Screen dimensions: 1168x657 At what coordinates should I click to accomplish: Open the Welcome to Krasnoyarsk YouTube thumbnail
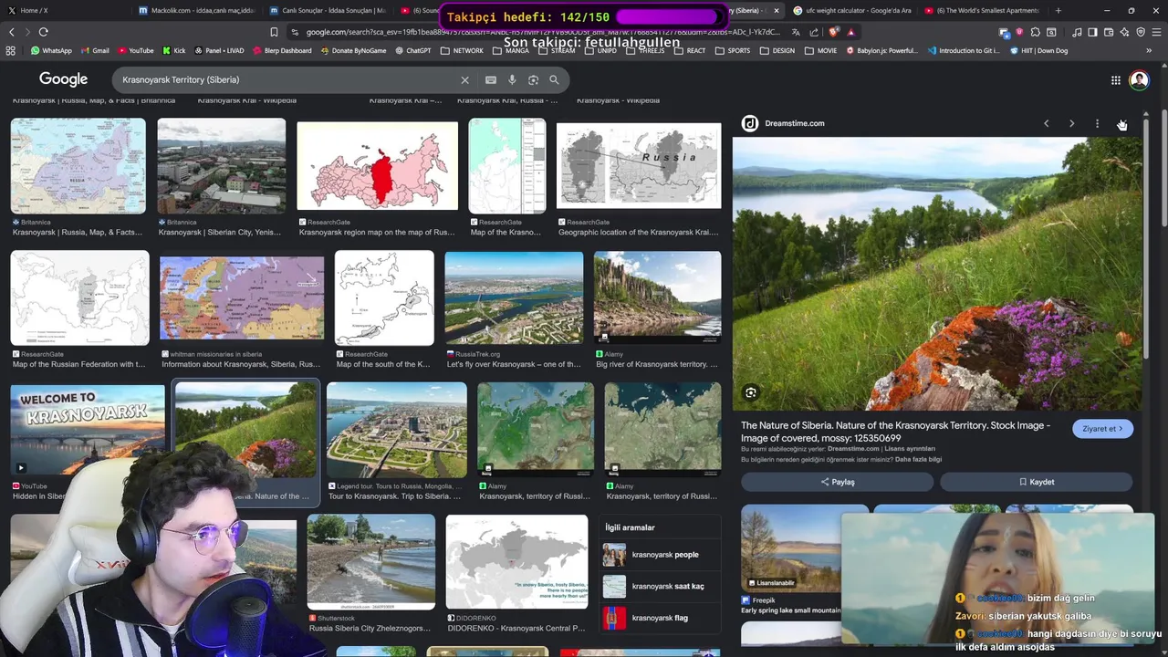88,429
